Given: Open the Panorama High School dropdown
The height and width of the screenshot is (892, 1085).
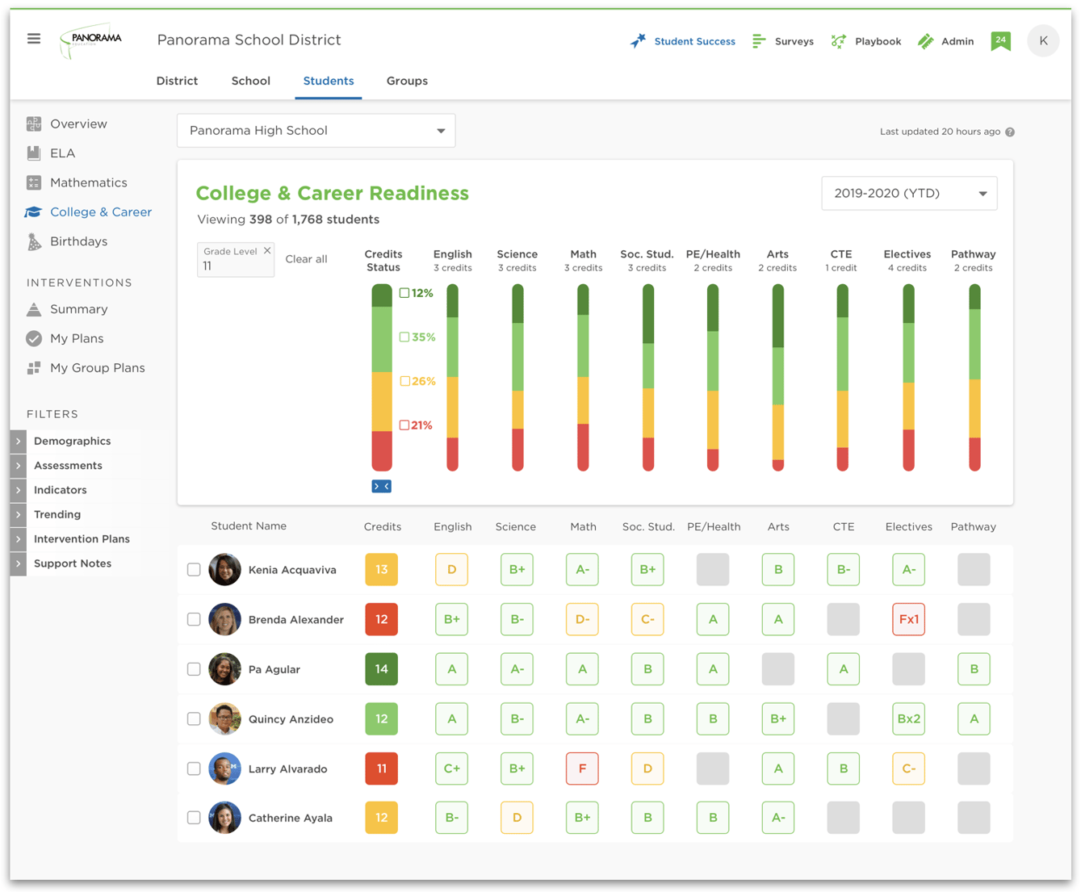Looking at the screenshot, I should click(x=316, y=131).
